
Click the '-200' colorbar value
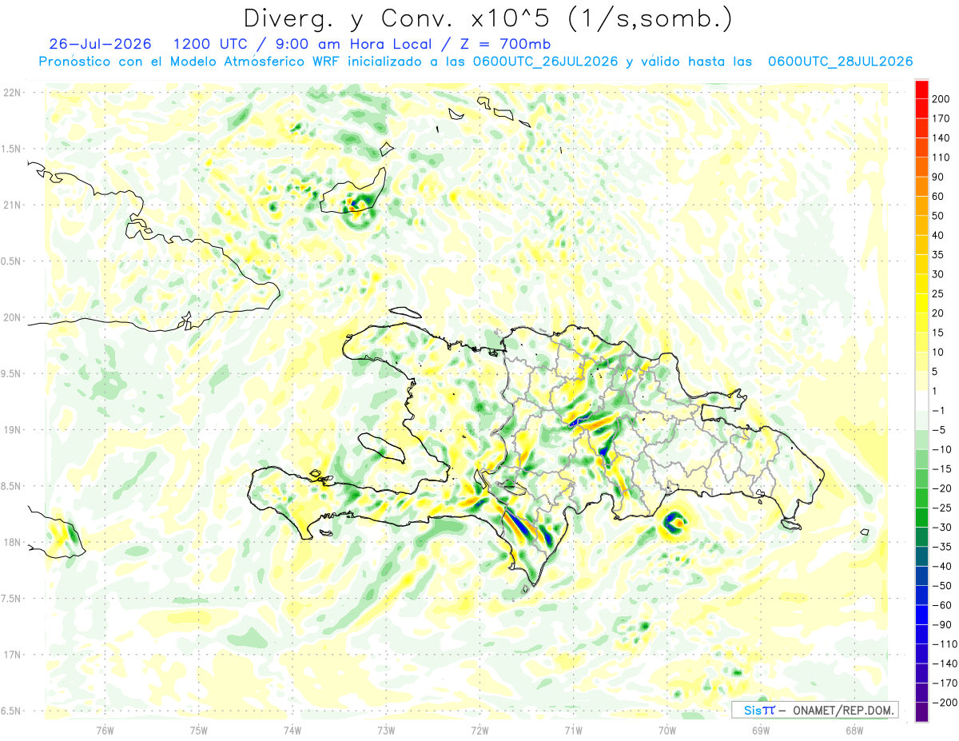point(945,702)
